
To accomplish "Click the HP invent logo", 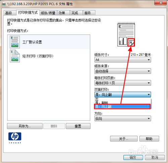I will [15, 138].
